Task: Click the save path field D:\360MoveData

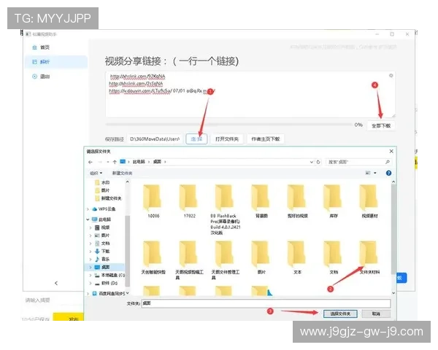Action: pos(155,139)
